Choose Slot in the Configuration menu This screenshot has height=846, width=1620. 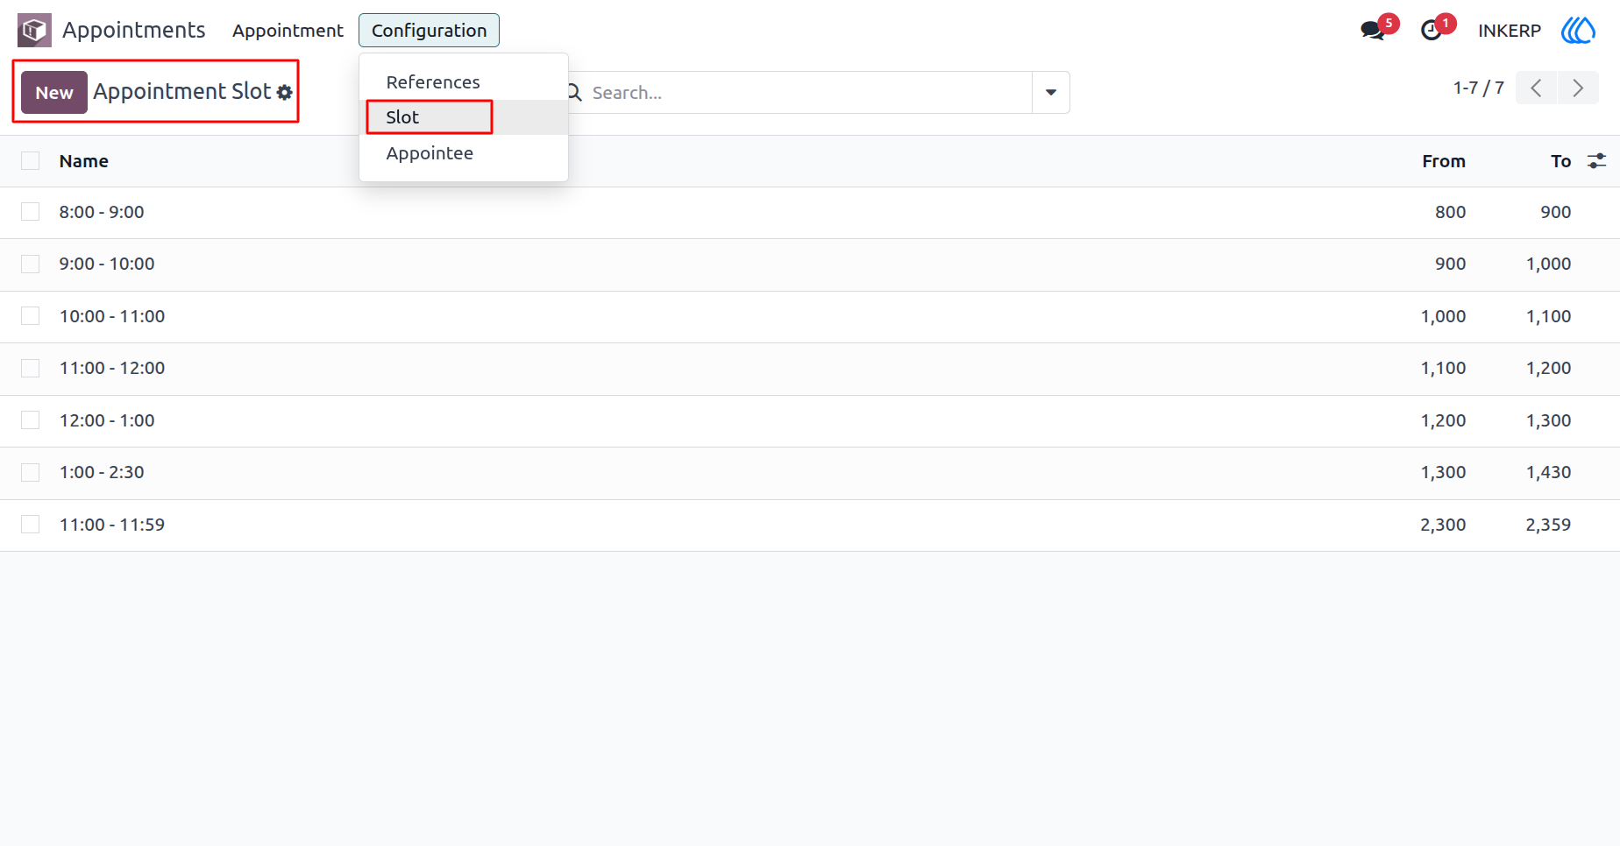coord(464,117)
